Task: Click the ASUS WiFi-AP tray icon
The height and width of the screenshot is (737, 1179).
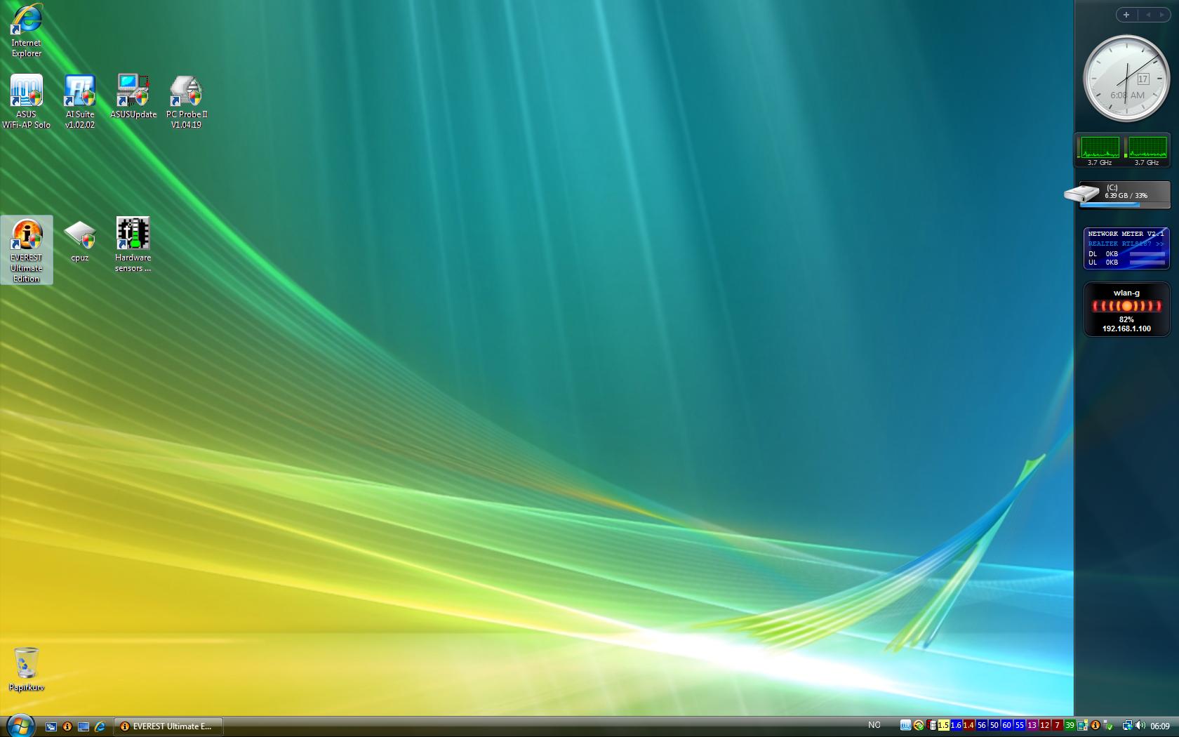Action: point(906,725)
